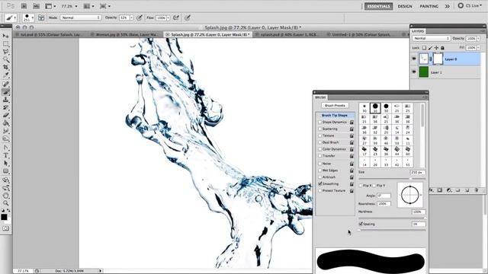
Task: Launch Bridge from the application bar
Action: point(24,6)
